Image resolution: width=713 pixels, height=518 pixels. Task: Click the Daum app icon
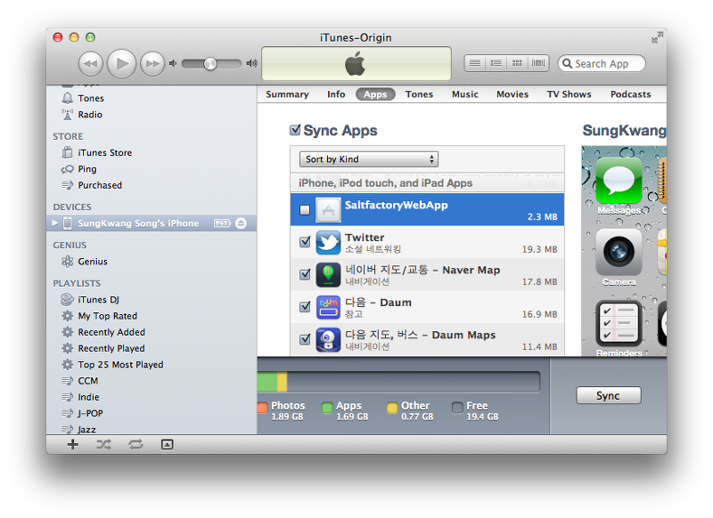328,307
